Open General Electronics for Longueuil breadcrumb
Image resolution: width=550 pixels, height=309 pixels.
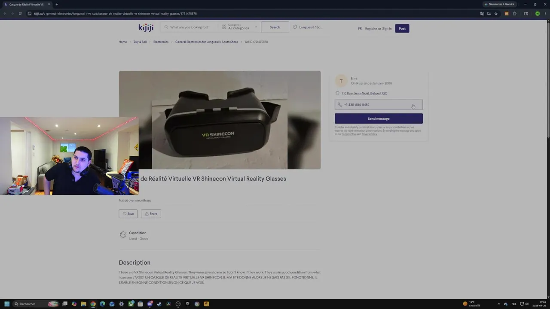(207, 42)
